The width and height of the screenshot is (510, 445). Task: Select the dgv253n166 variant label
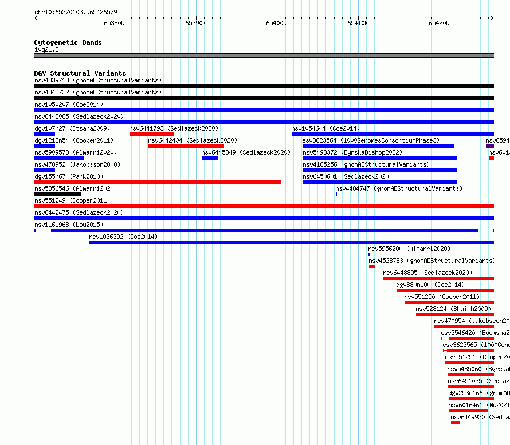[x=479, y=393]
